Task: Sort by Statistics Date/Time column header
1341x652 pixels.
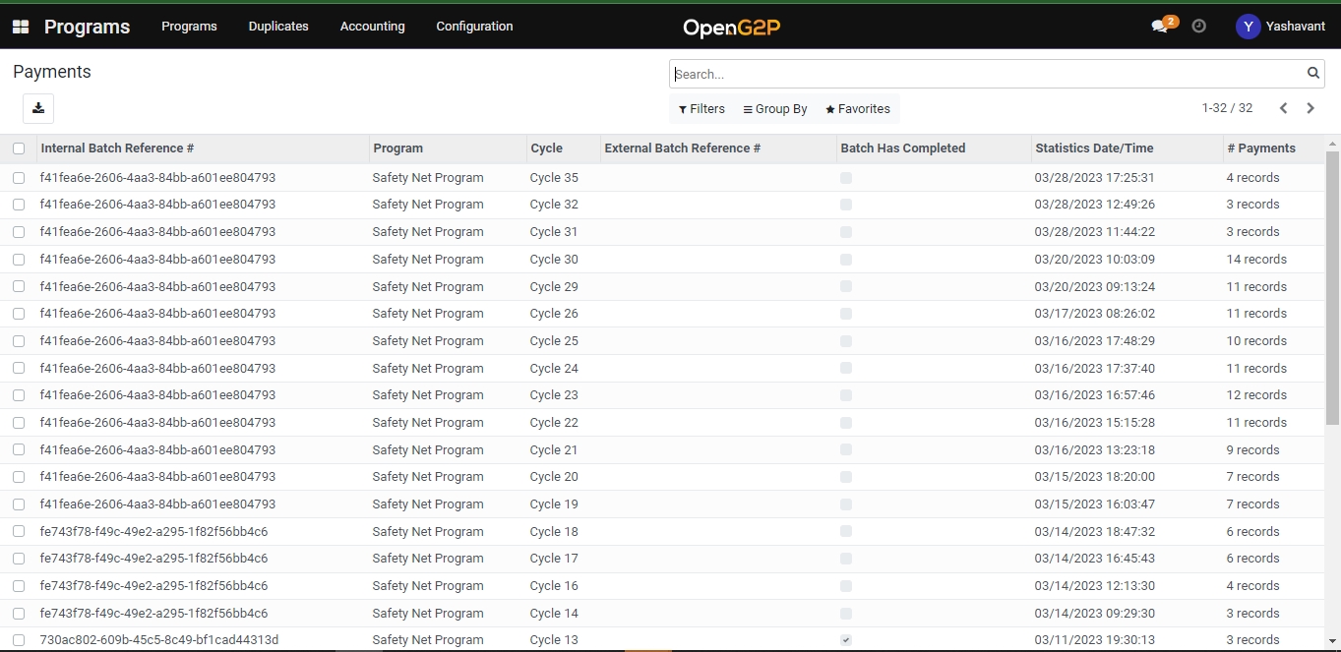Action: (1093, 148)
